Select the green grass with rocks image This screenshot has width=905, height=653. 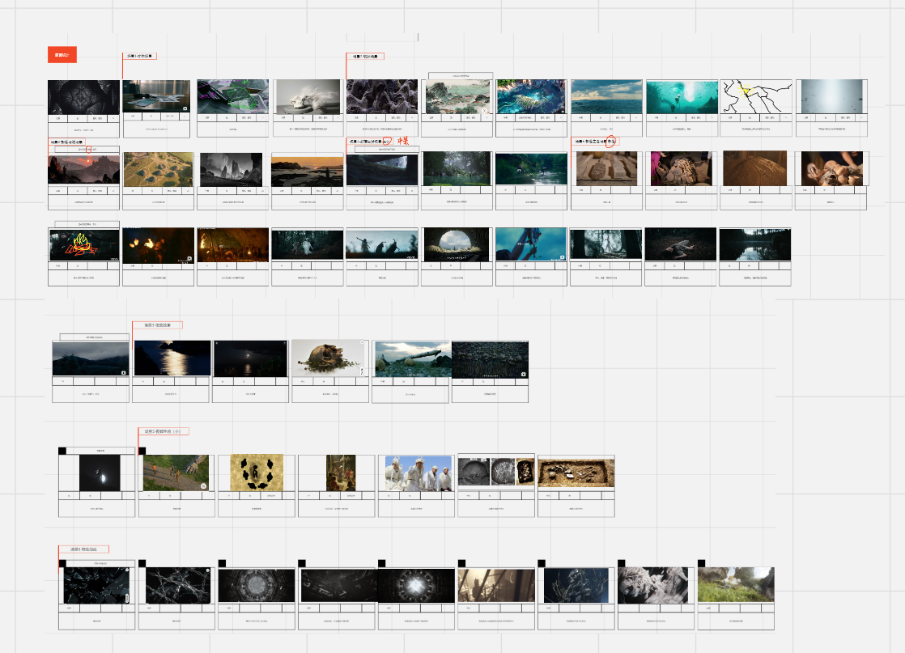(x=736, y=585)
